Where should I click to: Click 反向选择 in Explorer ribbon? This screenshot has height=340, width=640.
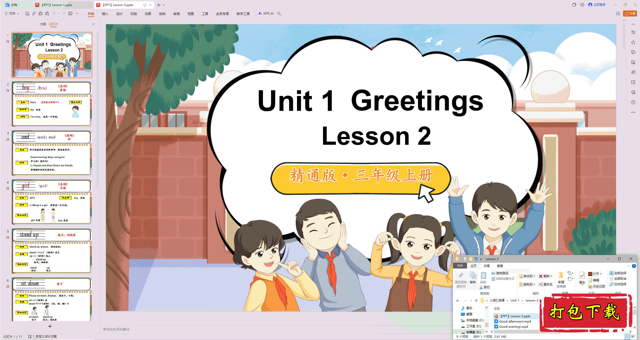pyautogui.click(x=618, y=284)
